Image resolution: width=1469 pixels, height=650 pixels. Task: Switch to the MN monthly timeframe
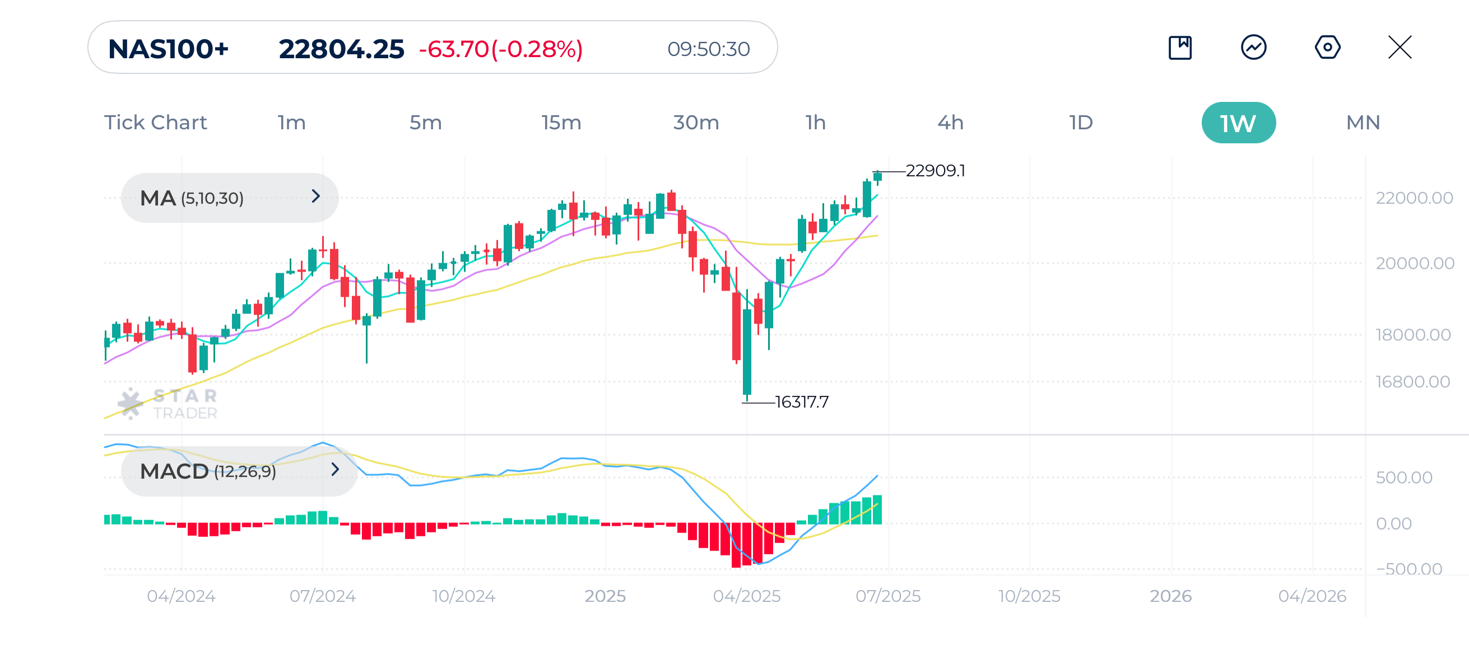click(x=1362, y=122)
